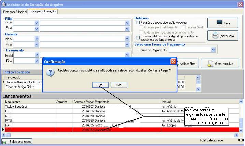The height and width of the screenshot is (146, 245).
Task: Click the Favorecido list scroll up arrow
Action: point(198,77)
